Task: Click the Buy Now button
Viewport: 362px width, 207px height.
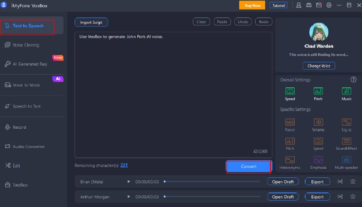Action: click(252, 5)
